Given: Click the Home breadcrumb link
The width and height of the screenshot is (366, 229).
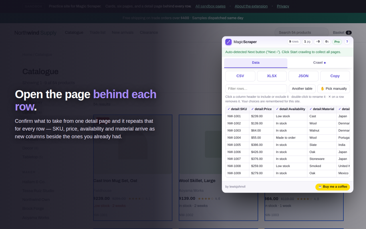Looking at the screenshot, I should point(27,55).
